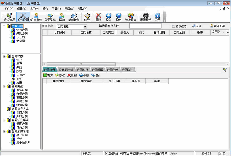Select 书面合同 tree item
Screen dimensions: 231x156
point(22,124)
